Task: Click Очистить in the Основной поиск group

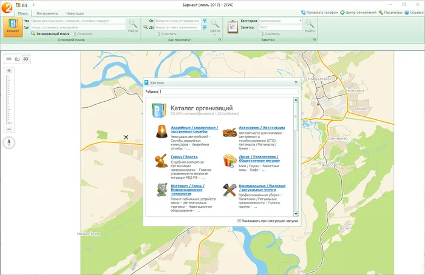Action: (83, 34)
